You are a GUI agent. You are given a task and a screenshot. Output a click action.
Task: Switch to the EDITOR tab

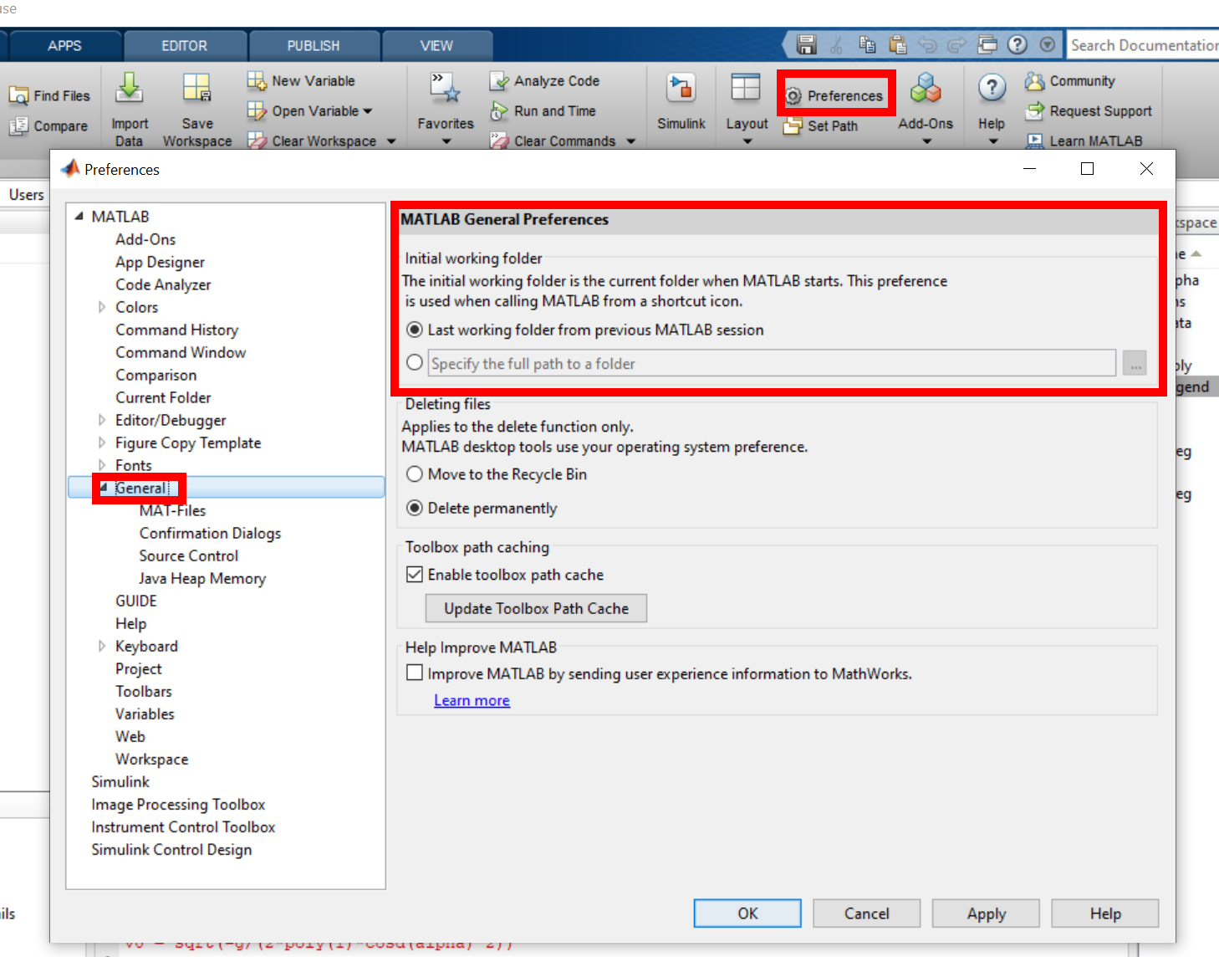[185, 46]
